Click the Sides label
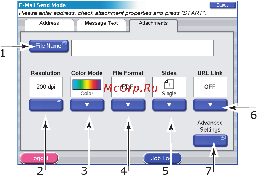This screenshot has height=175, width=258. tap(169, 73)
